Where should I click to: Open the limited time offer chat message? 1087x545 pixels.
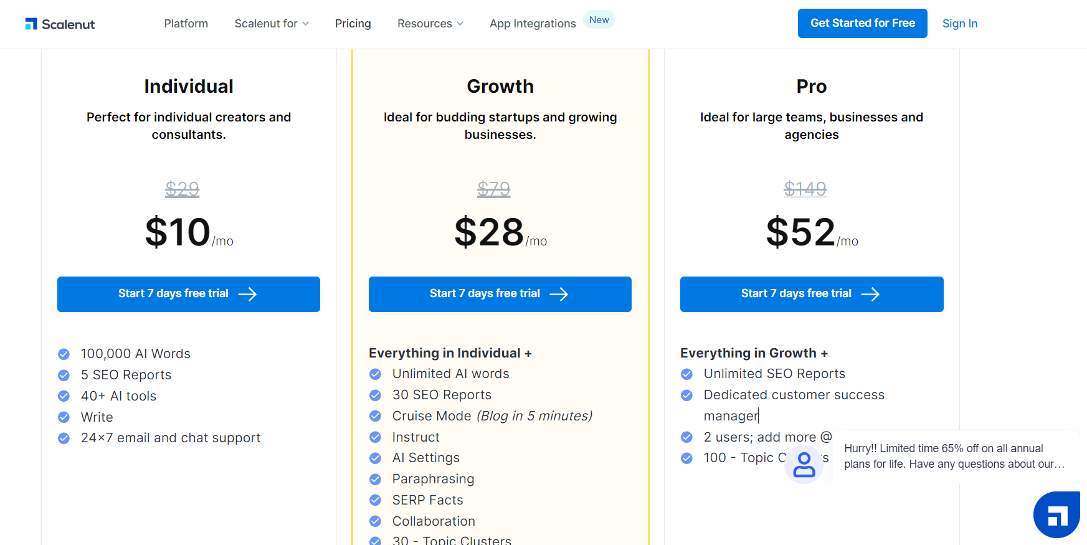(x=954, y=457)
